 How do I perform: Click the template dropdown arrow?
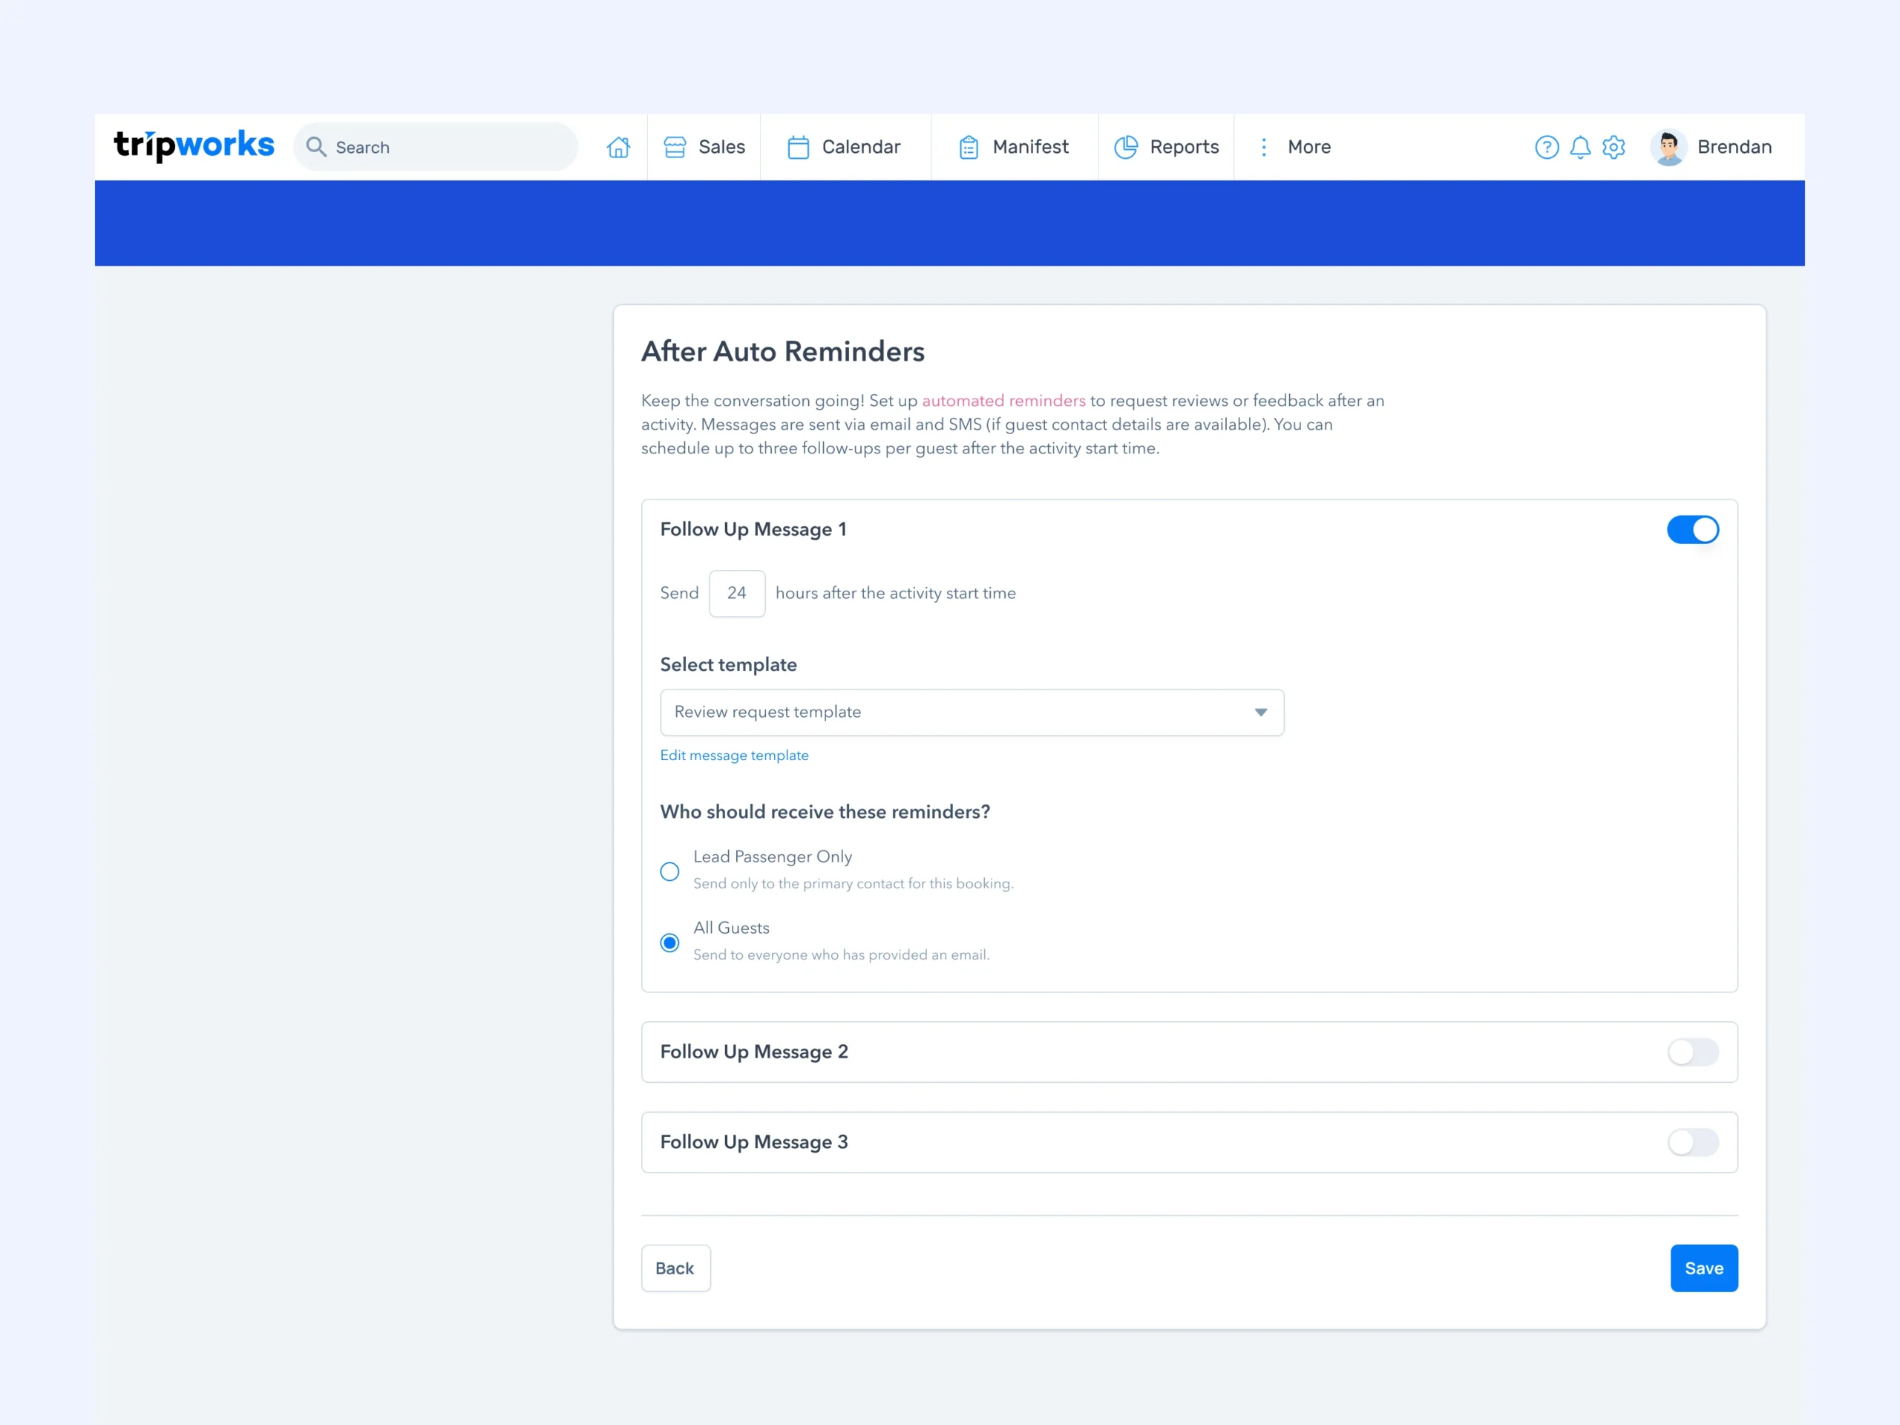1260,712
